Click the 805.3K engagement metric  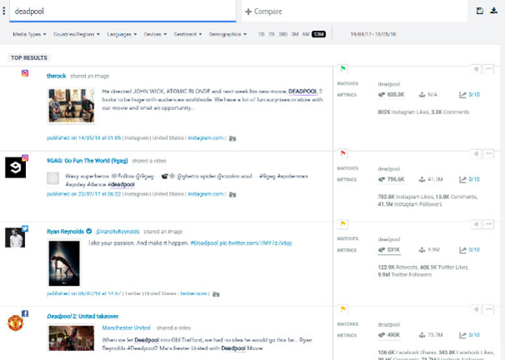391,94
